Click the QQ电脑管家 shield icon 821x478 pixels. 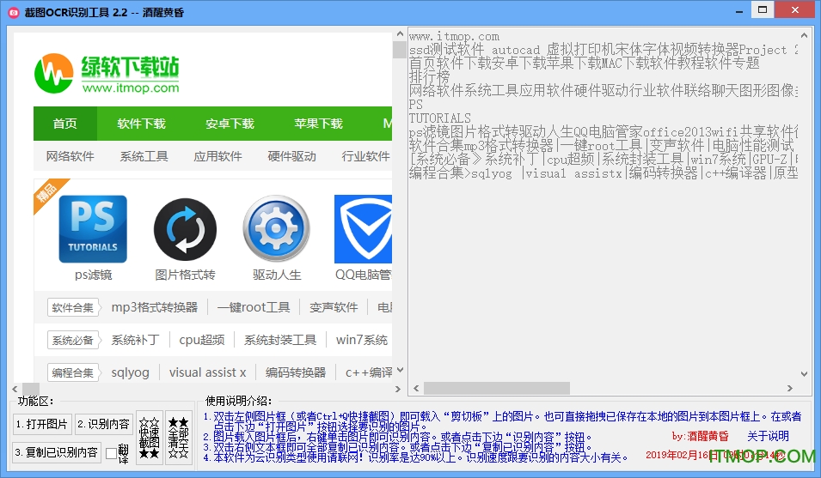[363, 229]
